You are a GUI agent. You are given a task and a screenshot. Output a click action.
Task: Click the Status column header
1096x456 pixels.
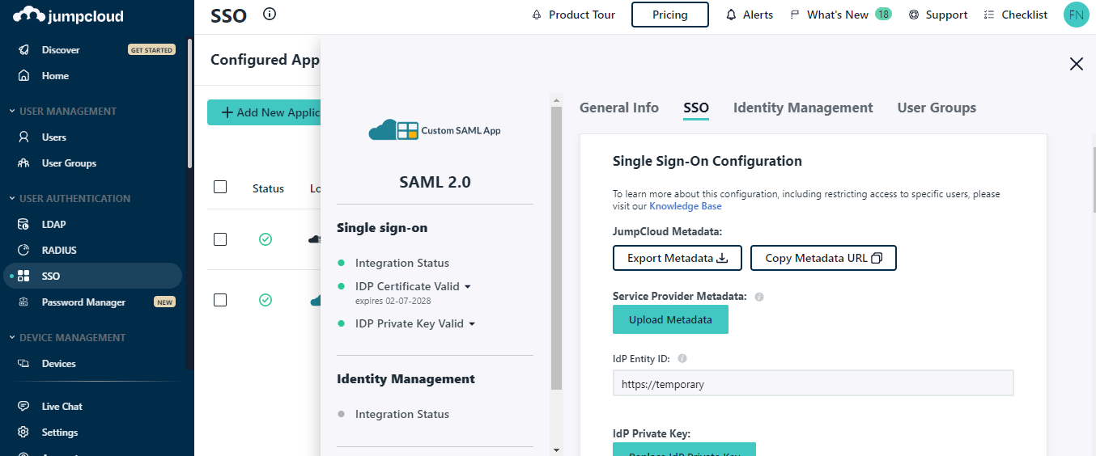(x=268, y=188)
